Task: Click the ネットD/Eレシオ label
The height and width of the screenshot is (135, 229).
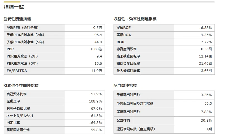Action: 20,116
